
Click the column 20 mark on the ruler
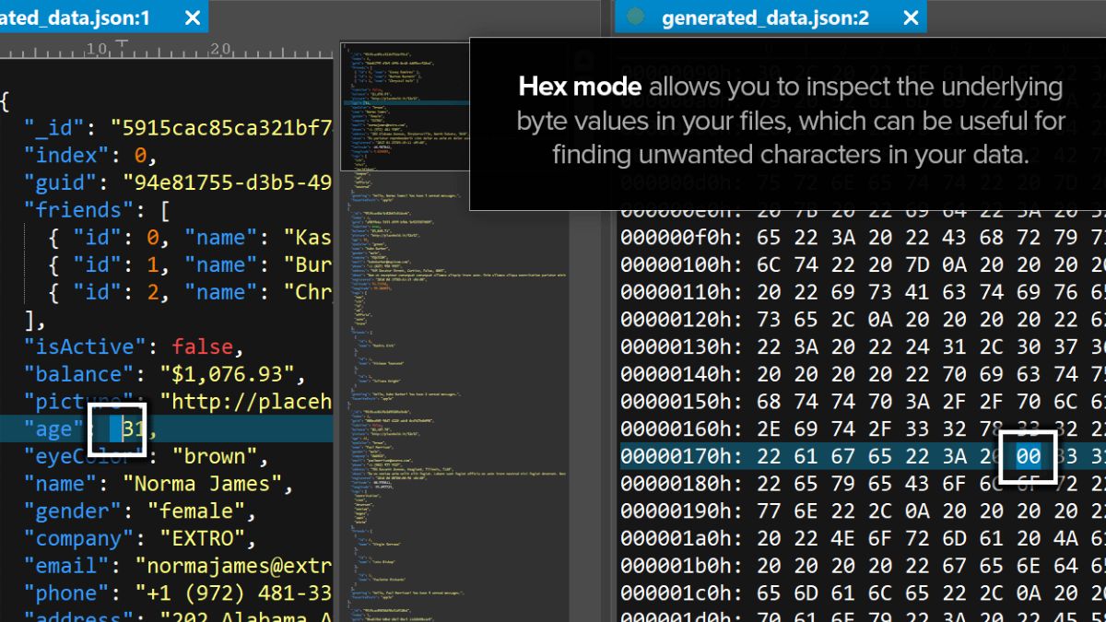219,49
